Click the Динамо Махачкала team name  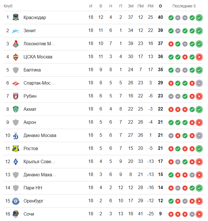pyautogui.click(x=40, y=175)
